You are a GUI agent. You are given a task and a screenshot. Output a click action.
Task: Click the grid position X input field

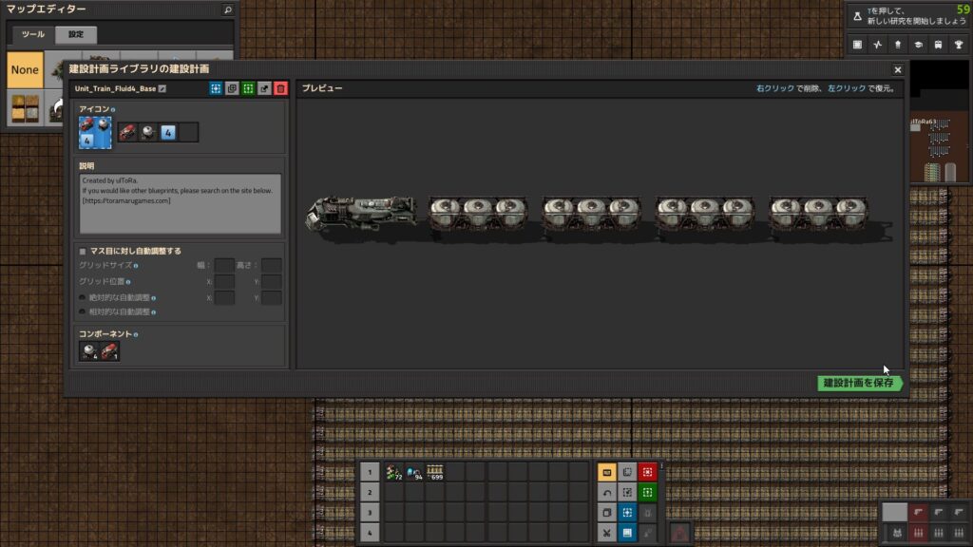point(224,281)
